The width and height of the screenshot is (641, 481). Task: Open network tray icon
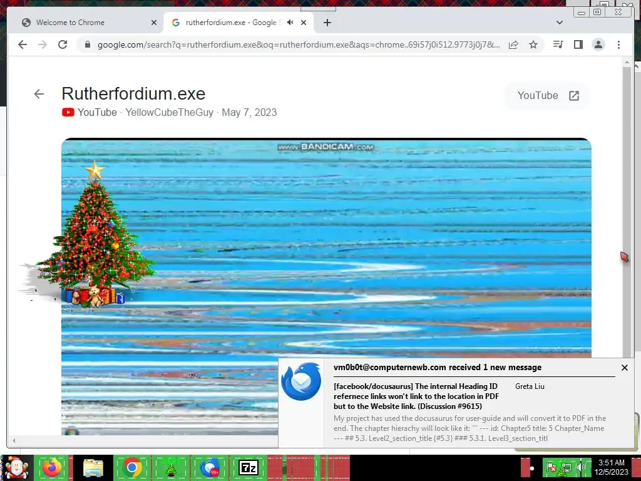566,467
